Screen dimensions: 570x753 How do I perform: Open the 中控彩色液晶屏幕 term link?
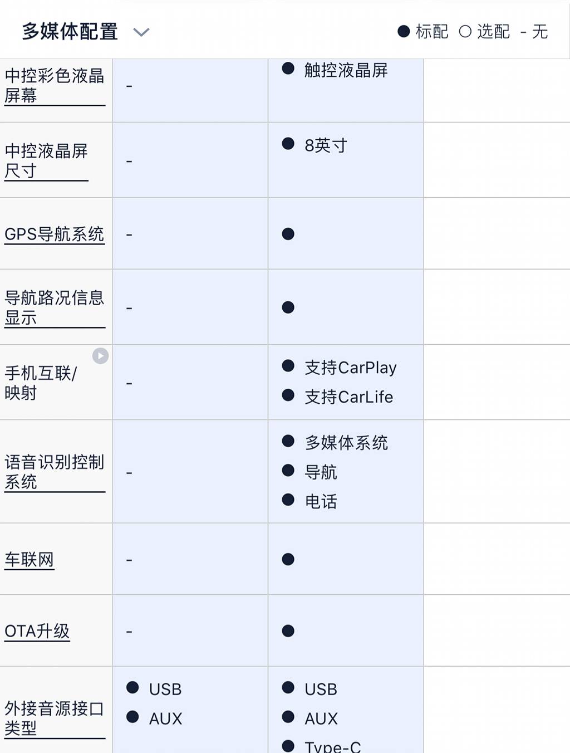tap(54, 85)
